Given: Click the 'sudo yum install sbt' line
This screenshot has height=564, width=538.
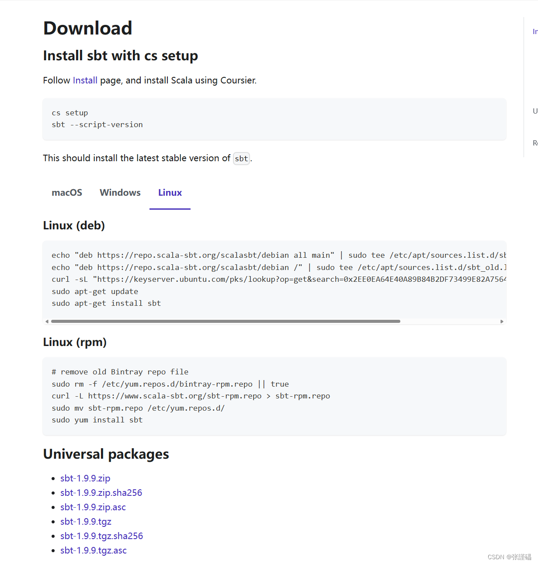Looking at the screenshot, I should coord(97,420).
